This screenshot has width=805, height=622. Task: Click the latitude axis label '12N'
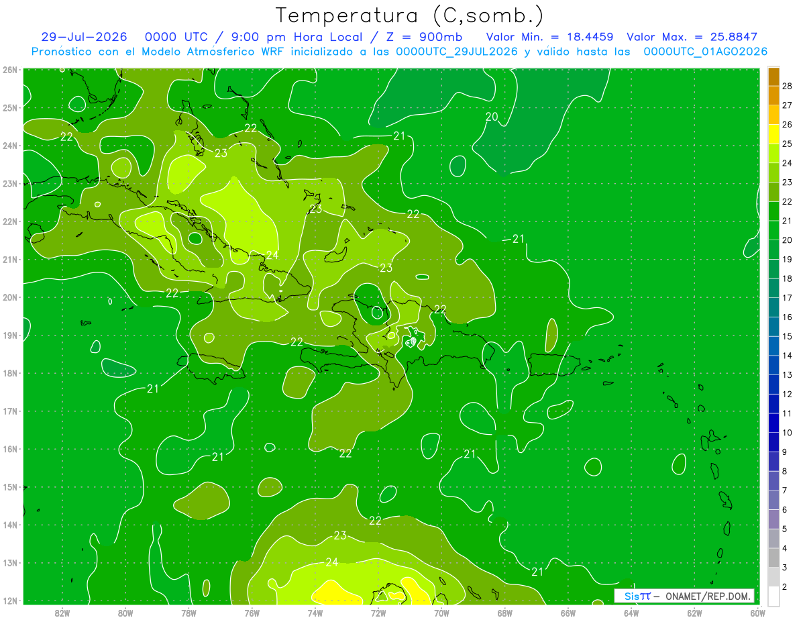pos(10,601)
